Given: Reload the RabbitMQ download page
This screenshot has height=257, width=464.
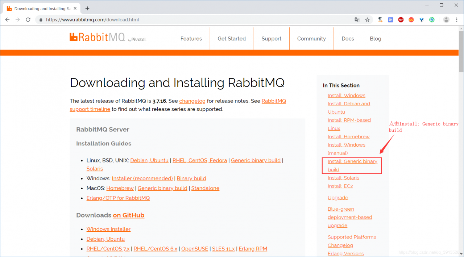Looking at the screenshot, I should pos(28,20).
